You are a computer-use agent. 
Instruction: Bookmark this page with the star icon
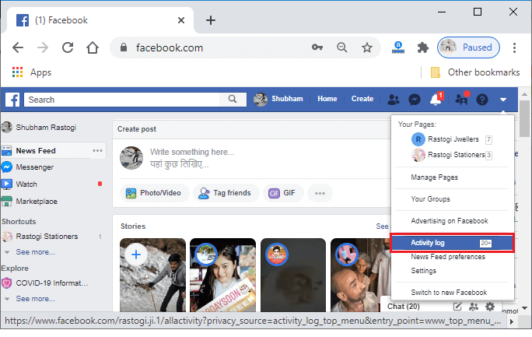click(x=367, y=47)
